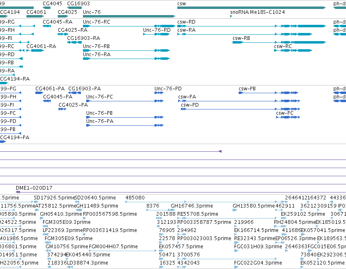
Task: Select protein csw-PD
Action: click(240, 109)
